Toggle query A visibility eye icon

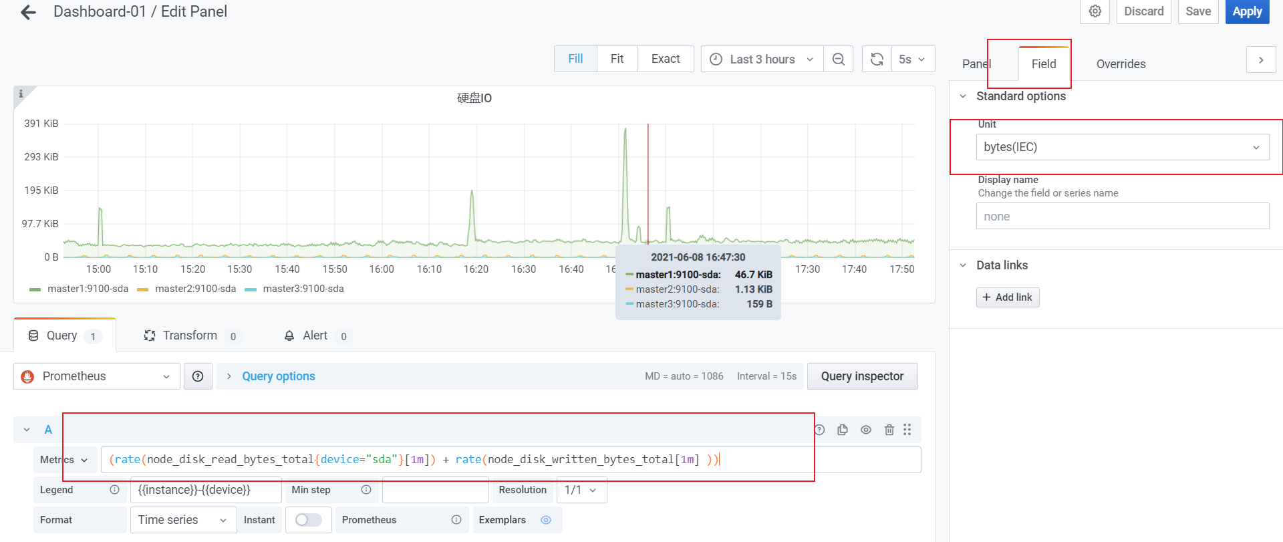pyautogui.click(x=866, y=430)
